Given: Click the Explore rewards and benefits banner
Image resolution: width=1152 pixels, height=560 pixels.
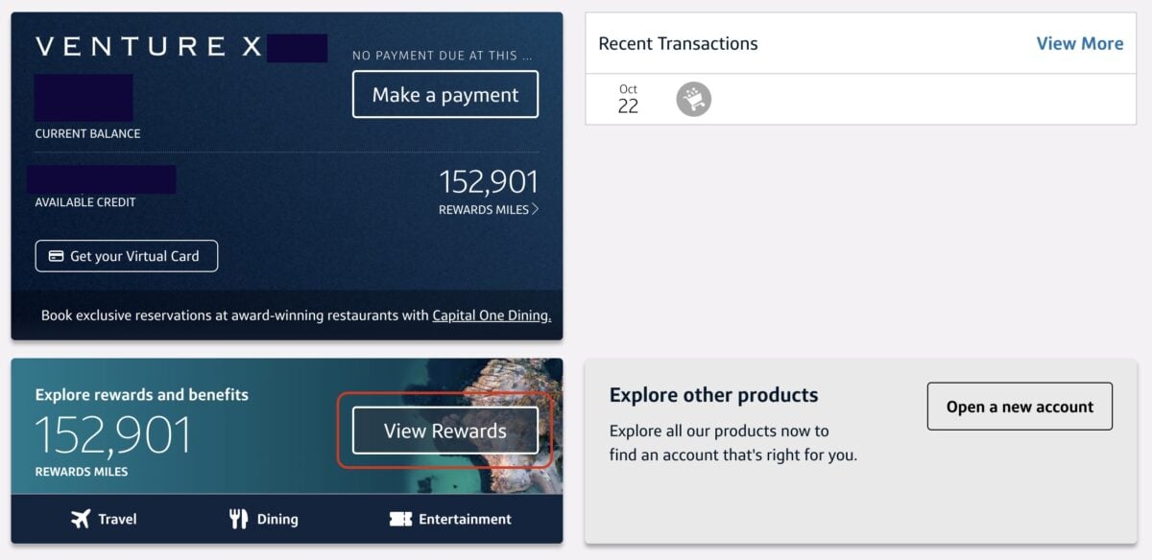Looking at the screenshot, I should [142, 394].
